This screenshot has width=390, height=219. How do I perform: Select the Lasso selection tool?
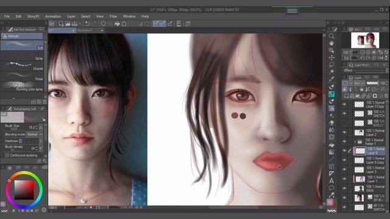(x=331, y=65)
